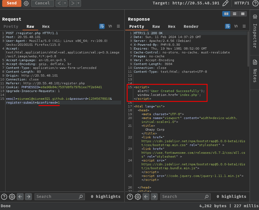
Task: Click 'User Created Successfully' alert text
Action: click(175, 91)
